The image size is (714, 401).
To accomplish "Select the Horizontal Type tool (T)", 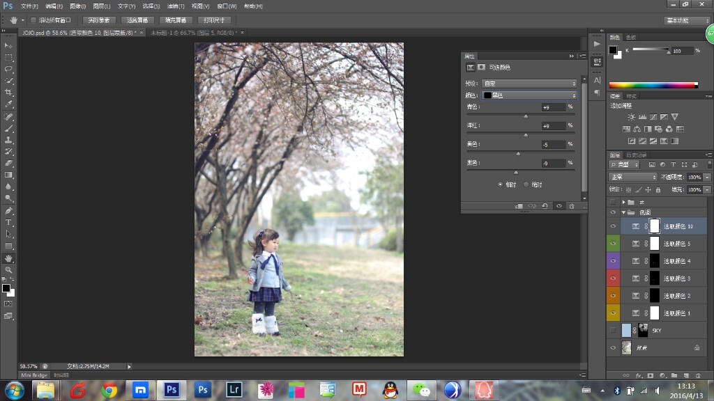I will (8, 222).
